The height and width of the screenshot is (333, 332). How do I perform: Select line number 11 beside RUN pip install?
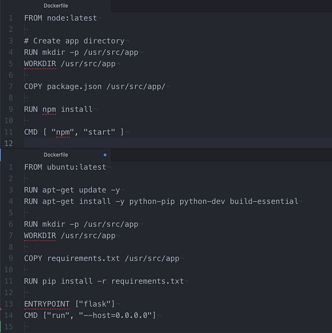(8, 281)
